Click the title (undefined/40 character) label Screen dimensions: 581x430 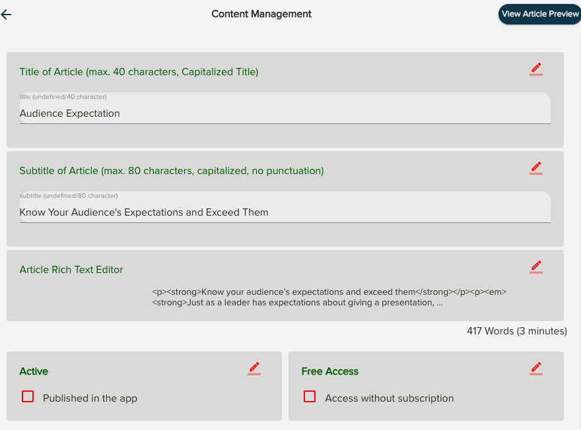(63, 96)
